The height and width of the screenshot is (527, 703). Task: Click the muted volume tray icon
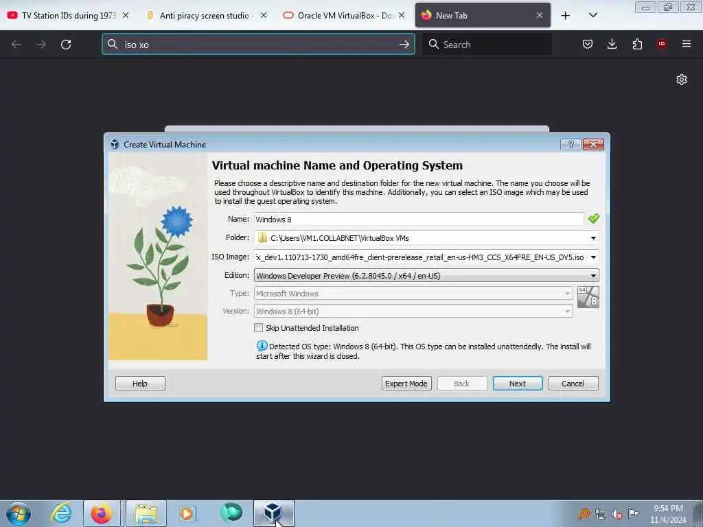click(617, 514)
